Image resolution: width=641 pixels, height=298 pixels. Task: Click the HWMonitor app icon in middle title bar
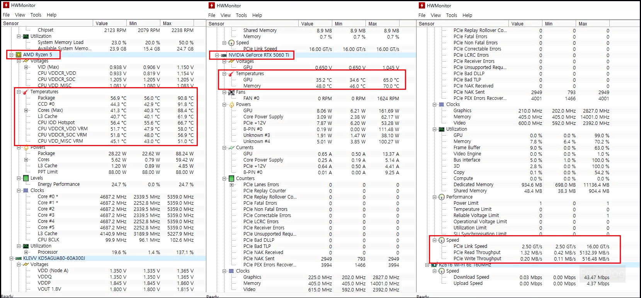point(212,6)
